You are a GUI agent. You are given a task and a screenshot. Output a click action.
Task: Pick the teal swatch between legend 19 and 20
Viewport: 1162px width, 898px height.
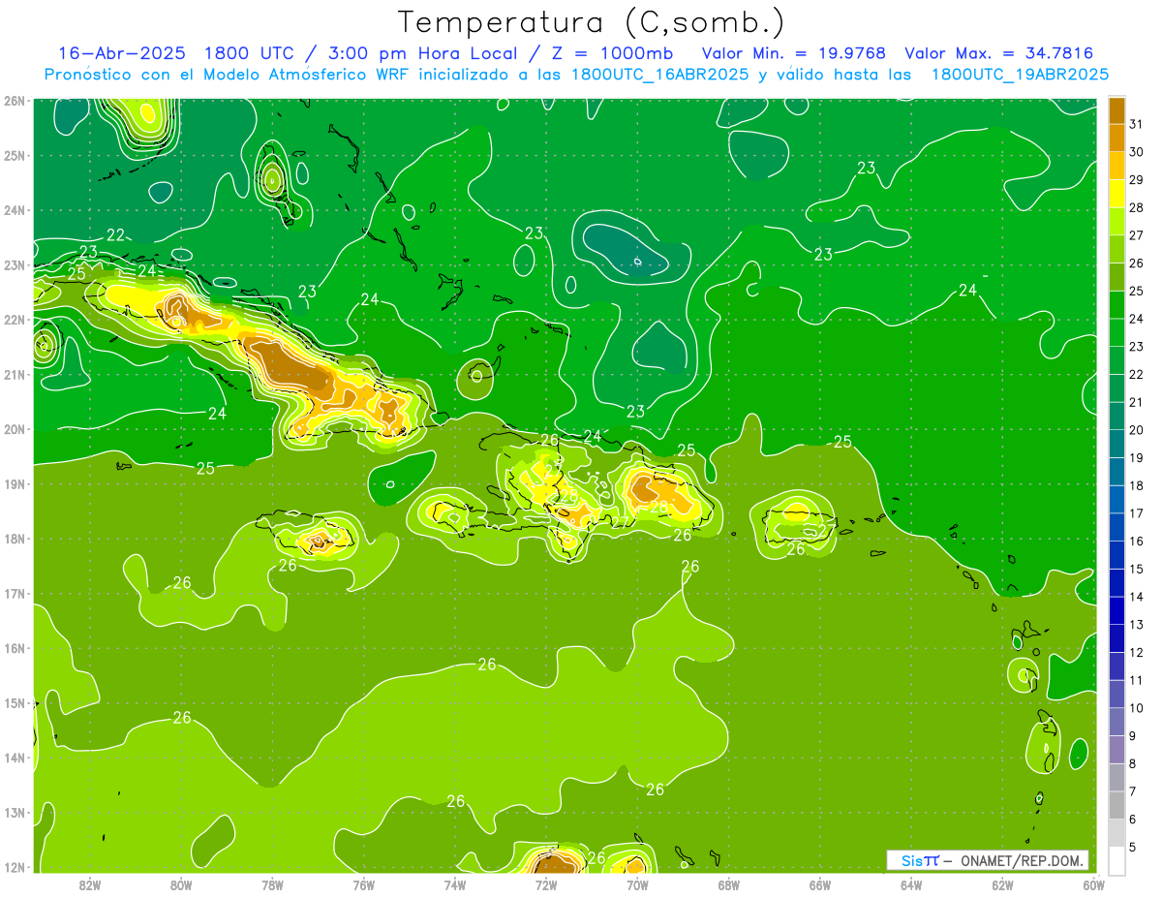coord(1117,443)
